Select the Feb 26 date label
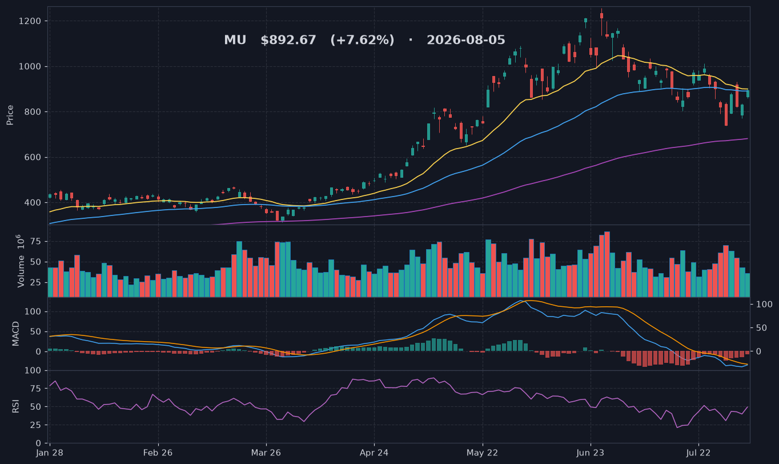Image resolution: width=779 pixels, height=464 pixels. coord(158,453)
